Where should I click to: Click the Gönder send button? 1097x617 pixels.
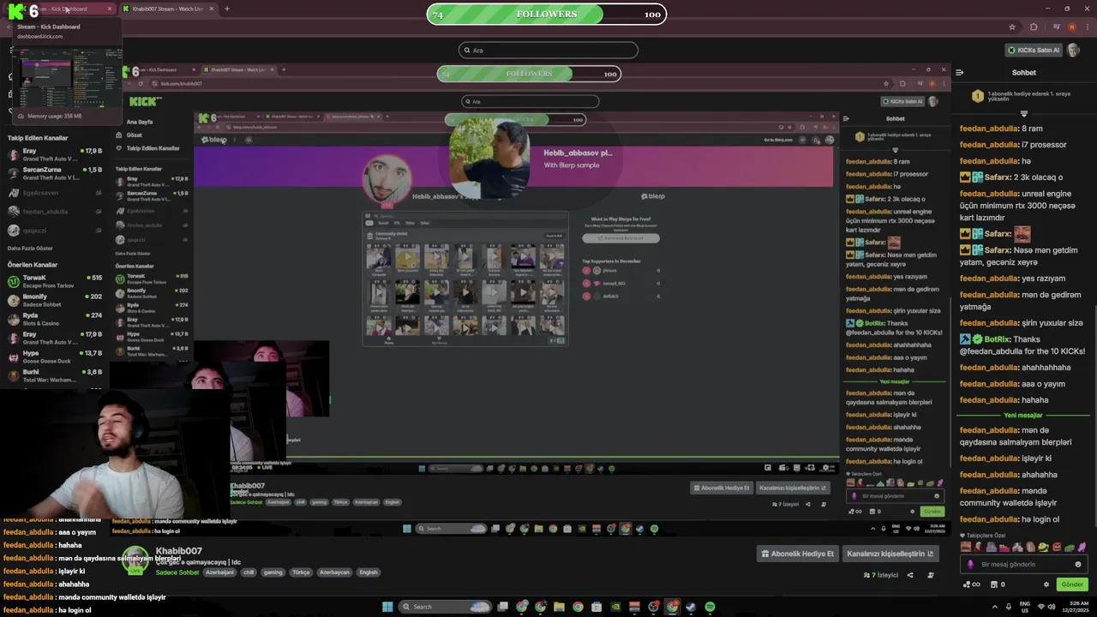[1072, 584]
